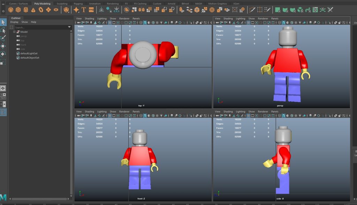Image resolution: width=357 pixels, height=205 pixels.
Task: Create a polygon cube from the shelf
Action: 18,10
